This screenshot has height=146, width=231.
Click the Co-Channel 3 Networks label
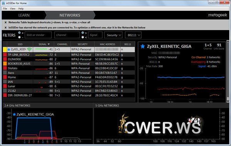[x=206, y=57]
